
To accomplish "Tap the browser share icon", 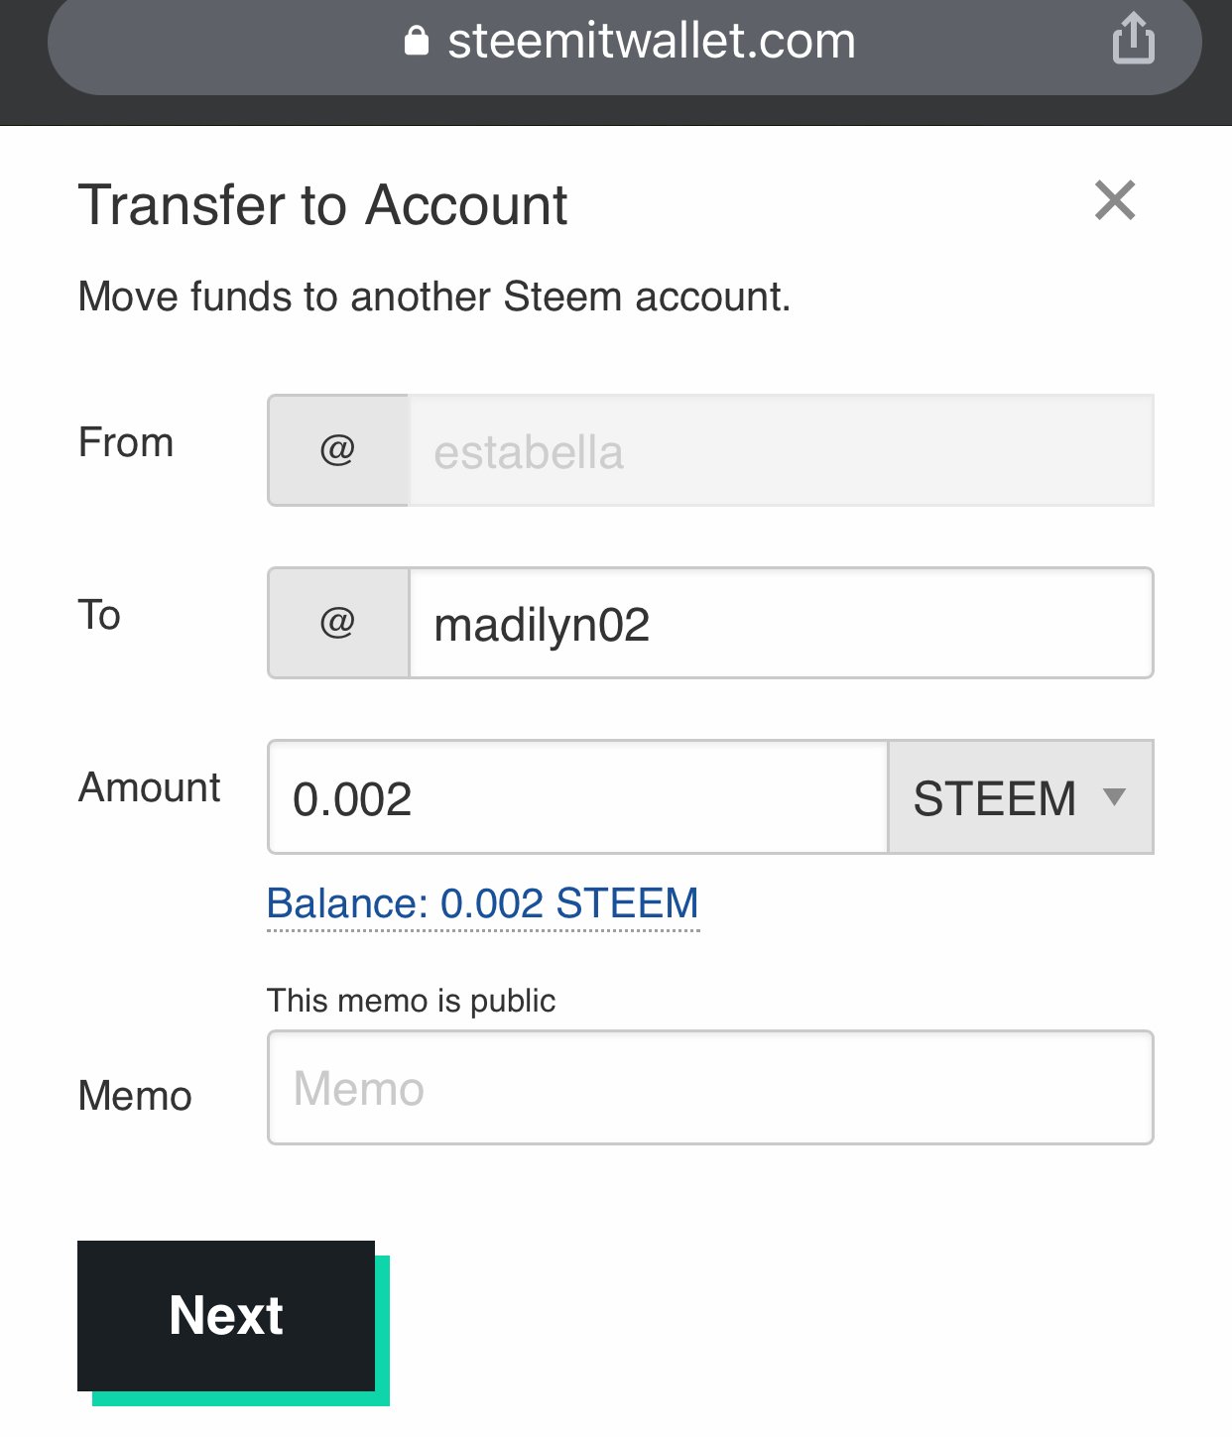I will (x=1133, y=39).
